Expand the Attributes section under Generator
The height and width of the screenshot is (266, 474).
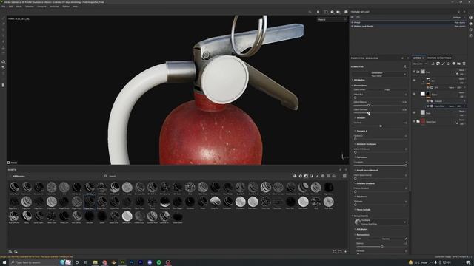tap(359, 80)
